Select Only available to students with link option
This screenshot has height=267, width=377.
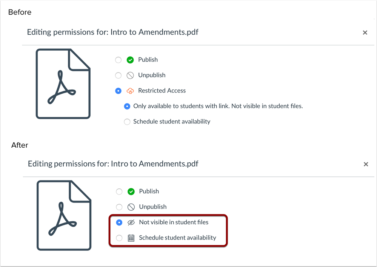click(x=127, y=106)
